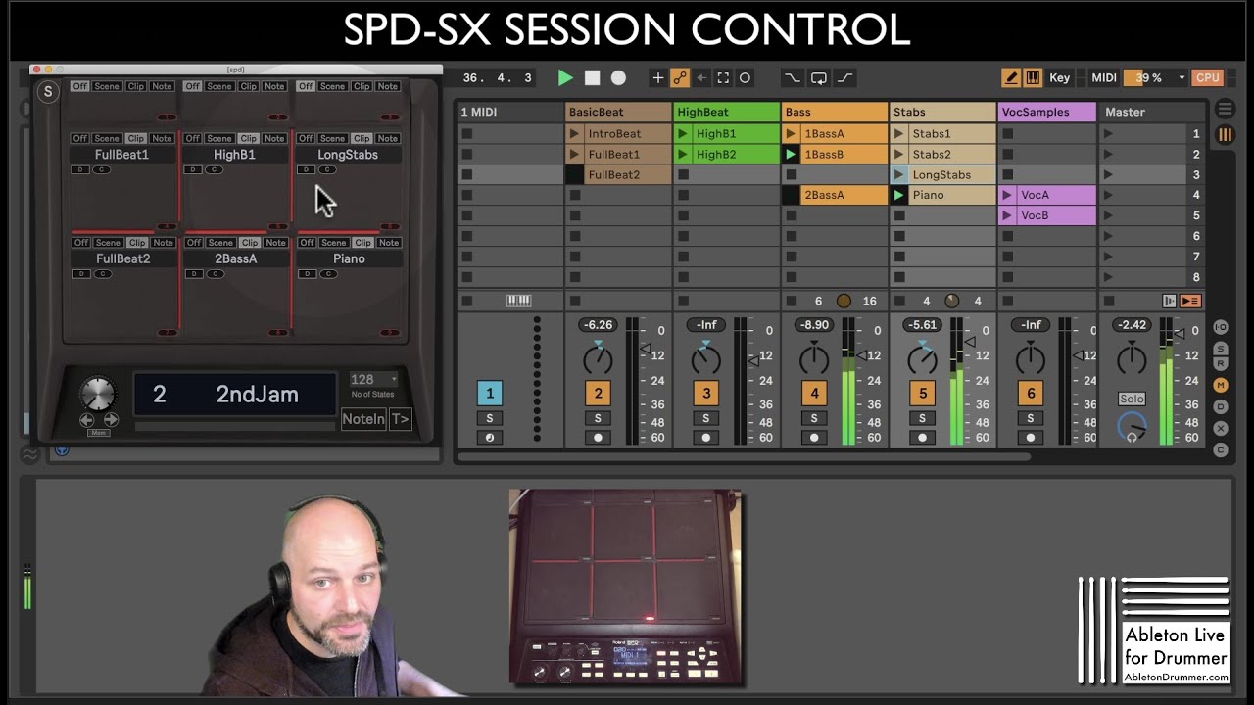Click Stop All Clips icon in Master
Image resolution: width=1254 pixels, height=705 pixels.
(x=1108, y=301)
